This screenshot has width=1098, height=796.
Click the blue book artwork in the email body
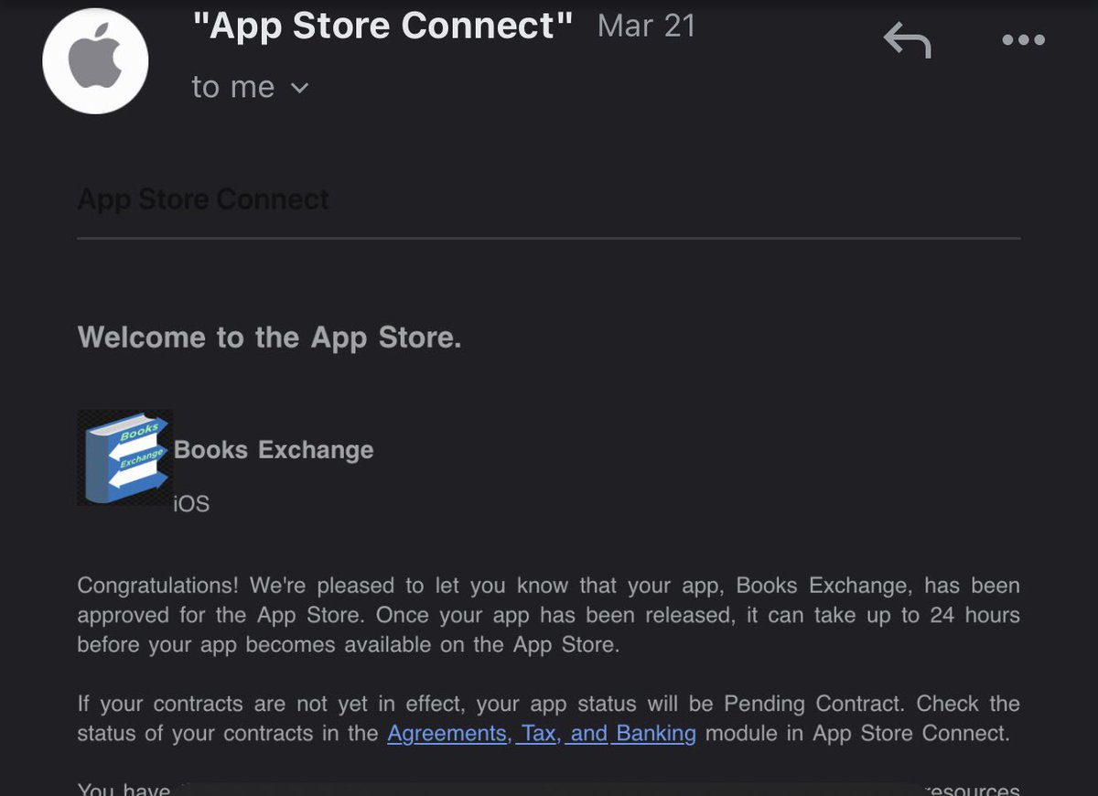(124, 457)
